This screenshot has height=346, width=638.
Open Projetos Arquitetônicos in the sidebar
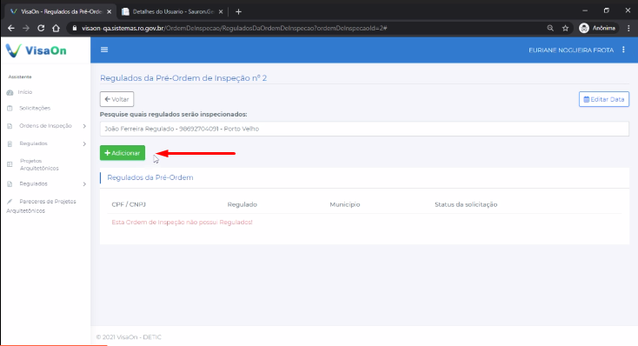coord(39,164)
